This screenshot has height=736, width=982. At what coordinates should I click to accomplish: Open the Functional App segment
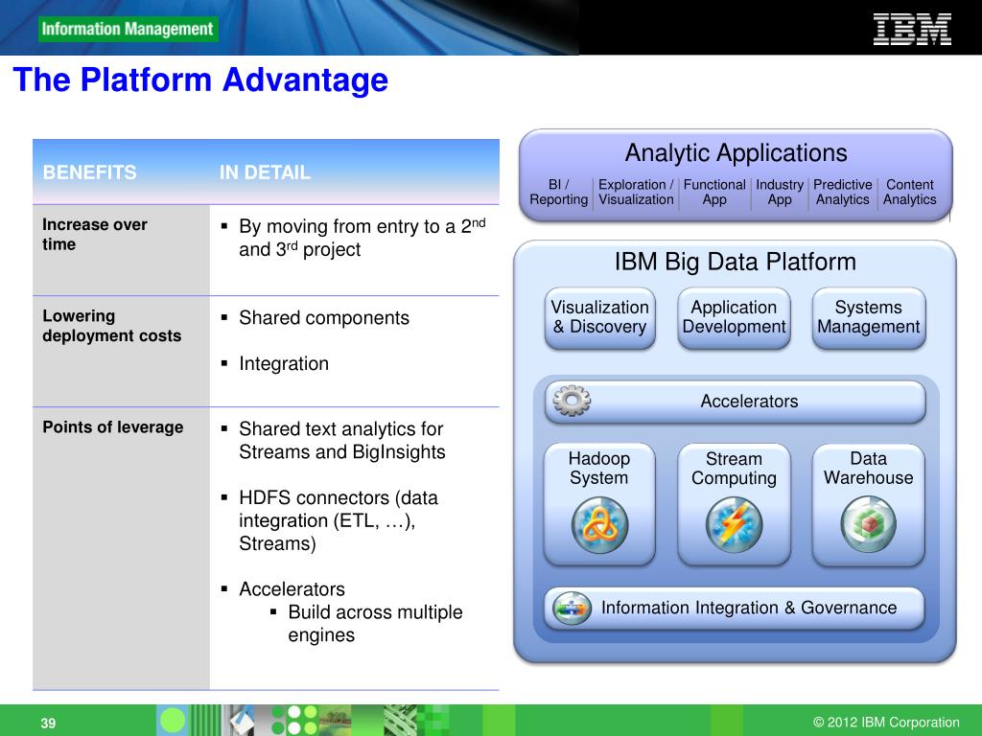(714, 192)
